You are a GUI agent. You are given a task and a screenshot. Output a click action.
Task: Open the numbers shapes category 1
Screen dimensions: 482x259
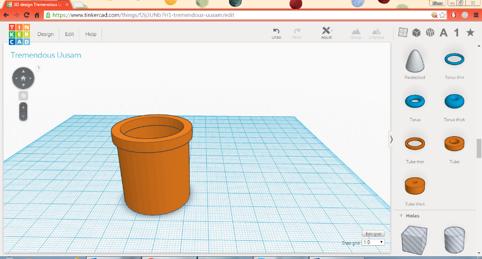[x=456, y=33]
